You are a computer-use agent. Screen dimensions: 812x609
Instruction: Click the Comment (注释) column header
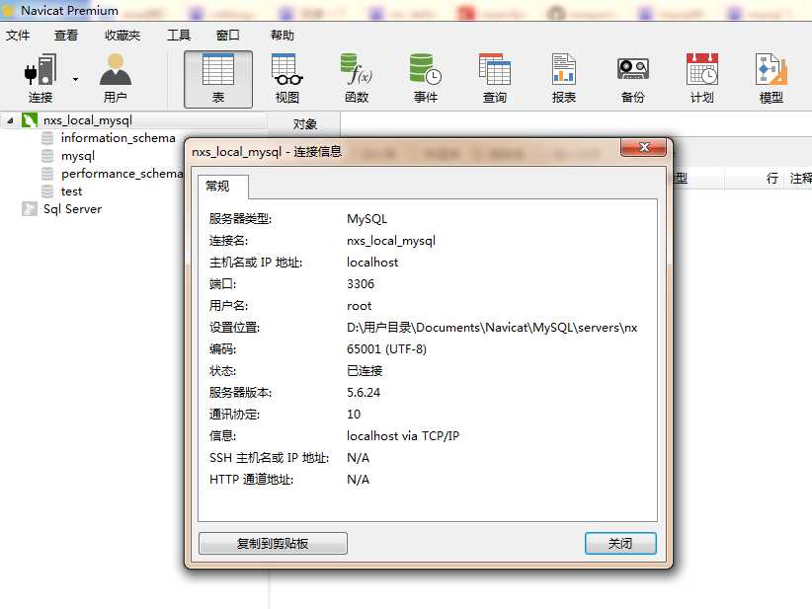[x=800, y=179]
